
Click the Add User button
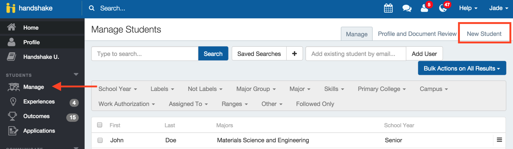(424, 53)
